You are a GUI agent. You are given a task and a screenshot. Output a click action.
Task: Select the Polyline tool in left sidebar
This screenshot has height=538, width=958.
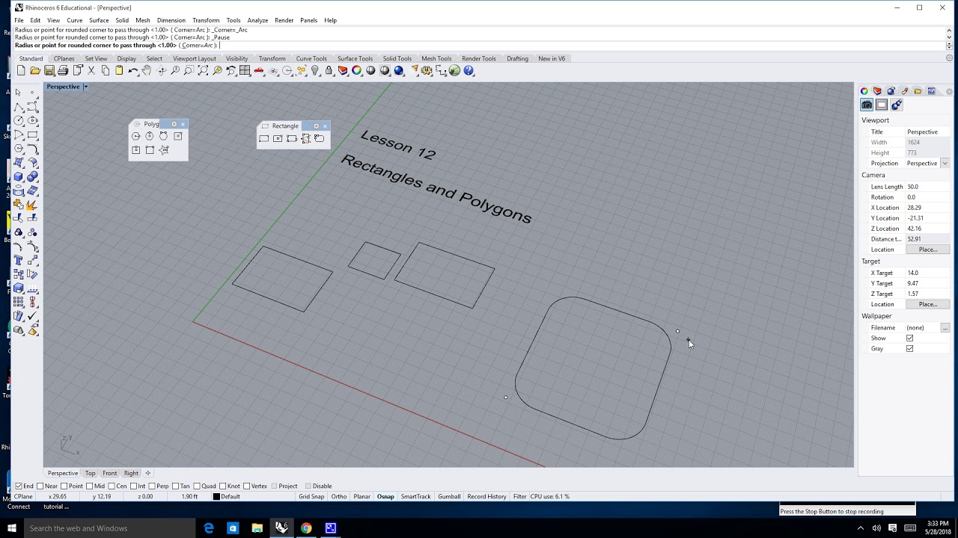tap(19, 106)
